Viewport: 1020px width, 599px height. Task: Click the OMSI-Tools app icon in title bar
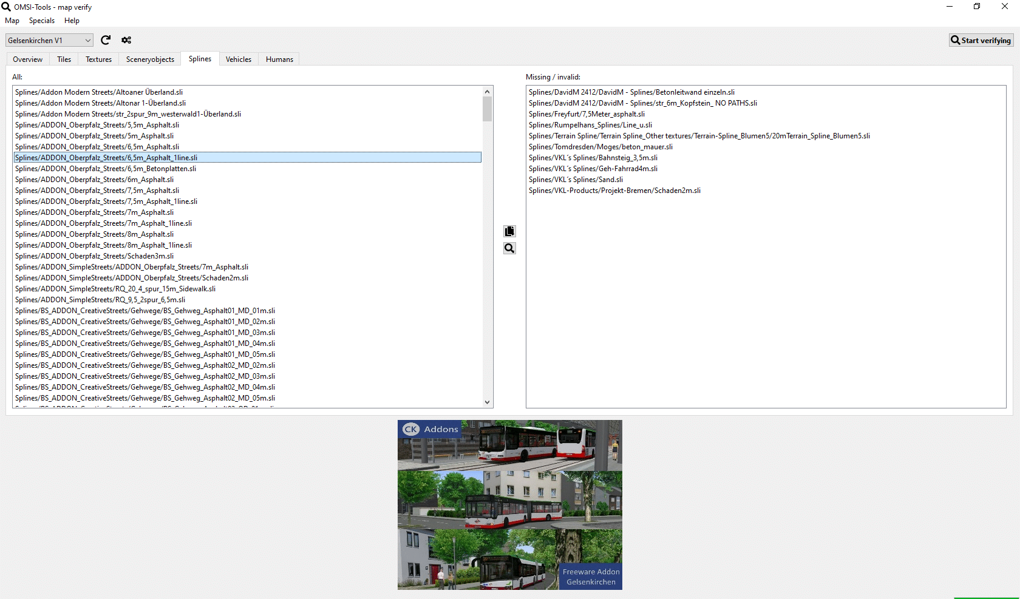pyautogui.click(x=6, y=7)
